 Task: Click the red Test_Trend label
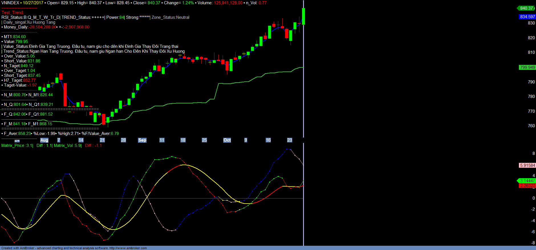[x=13, y=13]
